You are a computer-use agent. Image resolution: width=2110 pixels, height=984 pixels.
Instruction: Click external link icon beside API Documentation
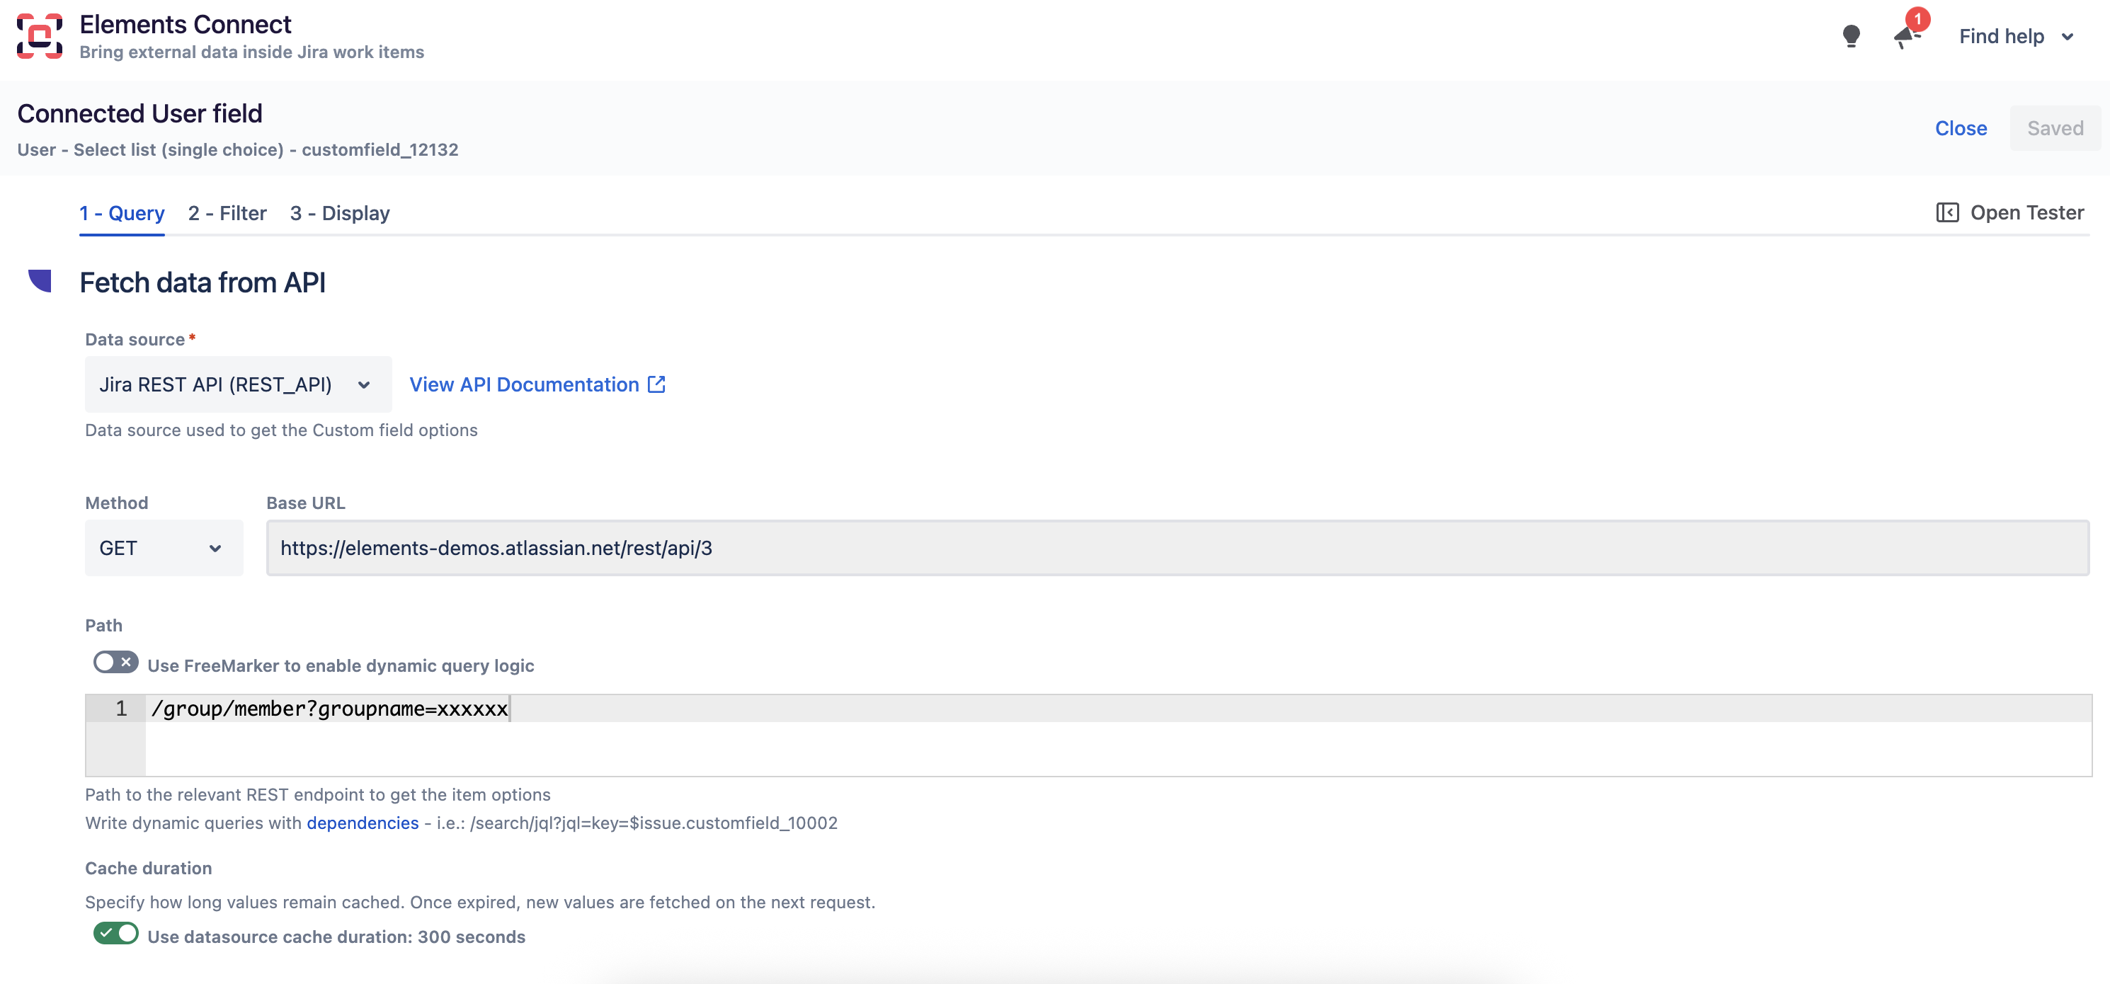656,384
